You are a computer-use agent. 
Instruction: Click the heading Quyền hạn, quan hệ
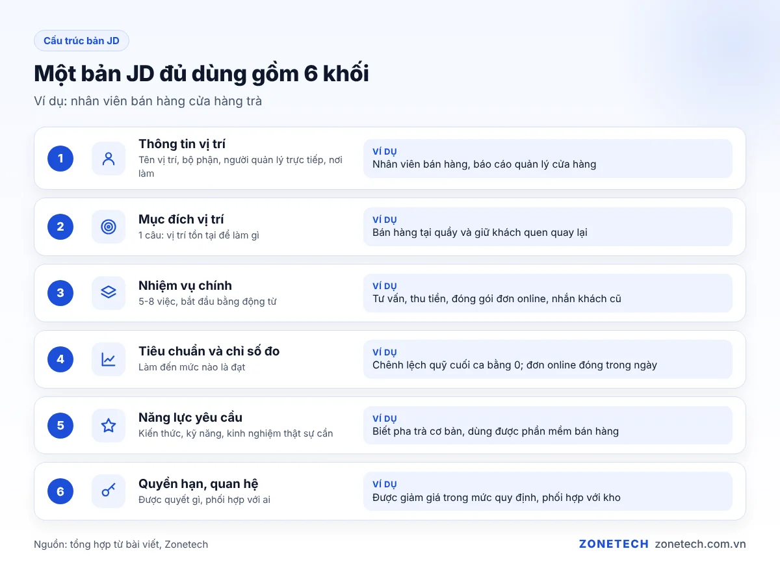199,483
